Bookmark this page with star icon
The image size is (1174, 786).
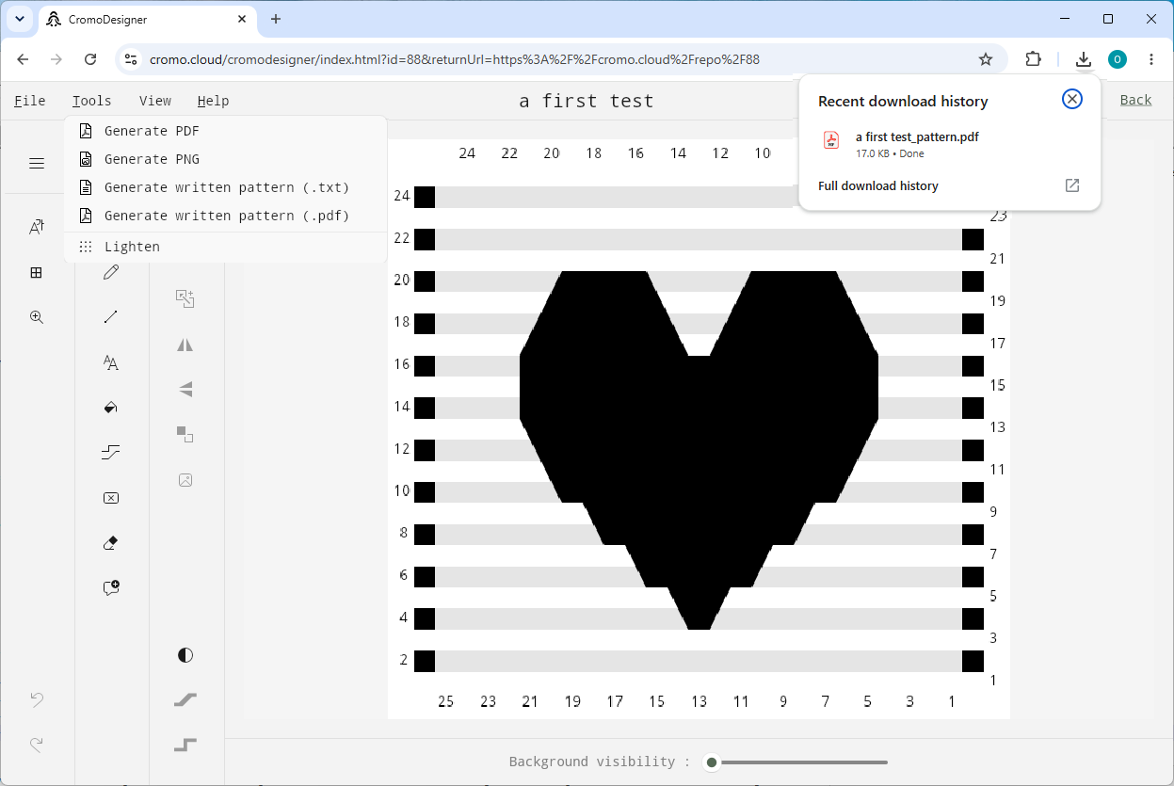986,59
